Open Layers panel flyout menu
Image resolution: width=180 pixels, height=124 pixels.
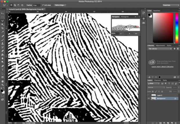179,80
